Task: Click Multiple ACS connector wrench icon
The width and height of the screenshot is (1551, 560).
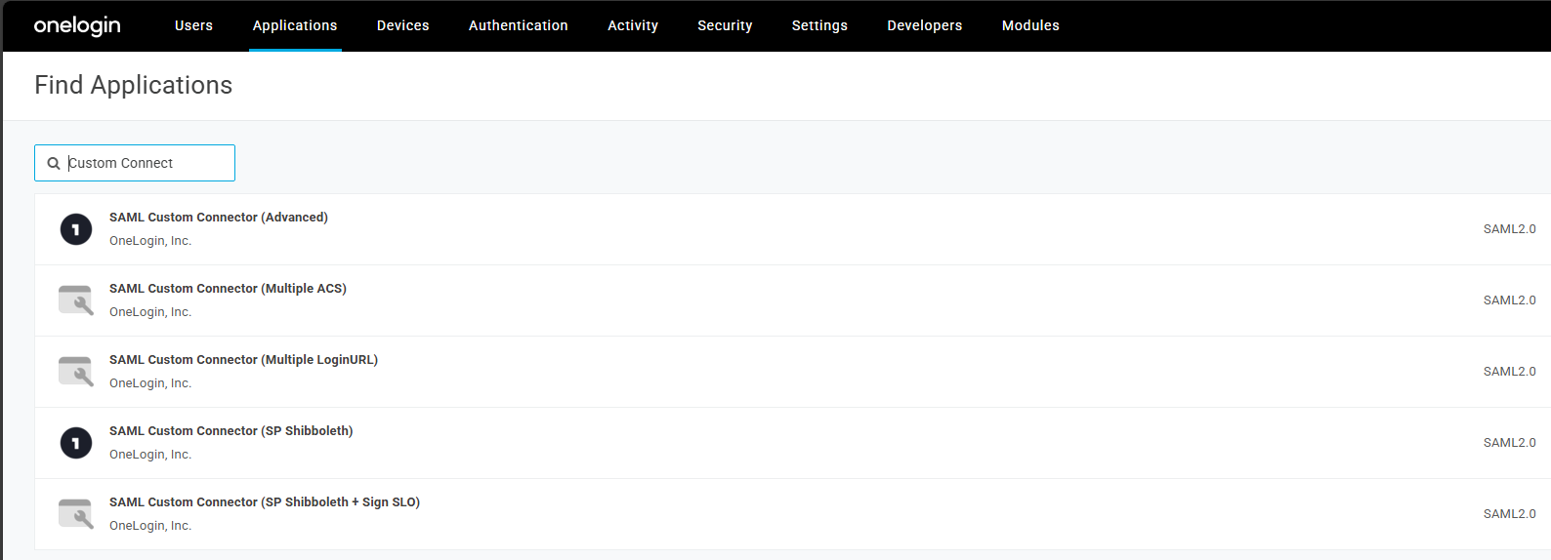Action: 76,300
